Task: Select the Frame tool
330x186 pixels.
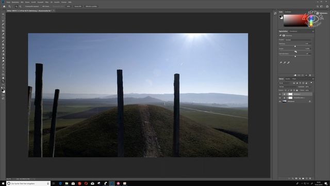Action: [x=3, y=31]
